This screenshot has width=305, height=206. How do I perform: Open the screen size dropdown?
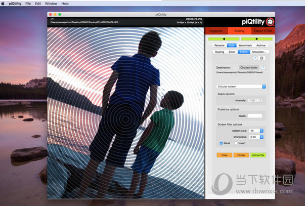click(x=256, y=131)
